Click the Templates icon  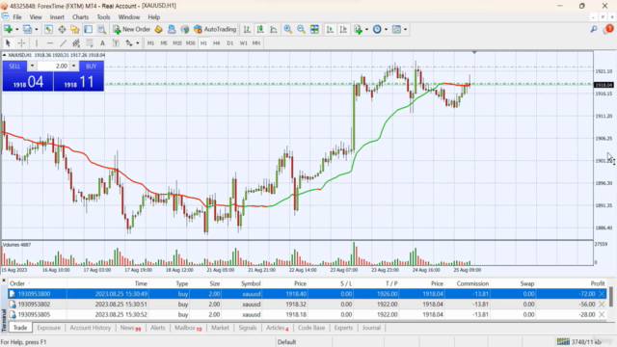coord(396,29)
